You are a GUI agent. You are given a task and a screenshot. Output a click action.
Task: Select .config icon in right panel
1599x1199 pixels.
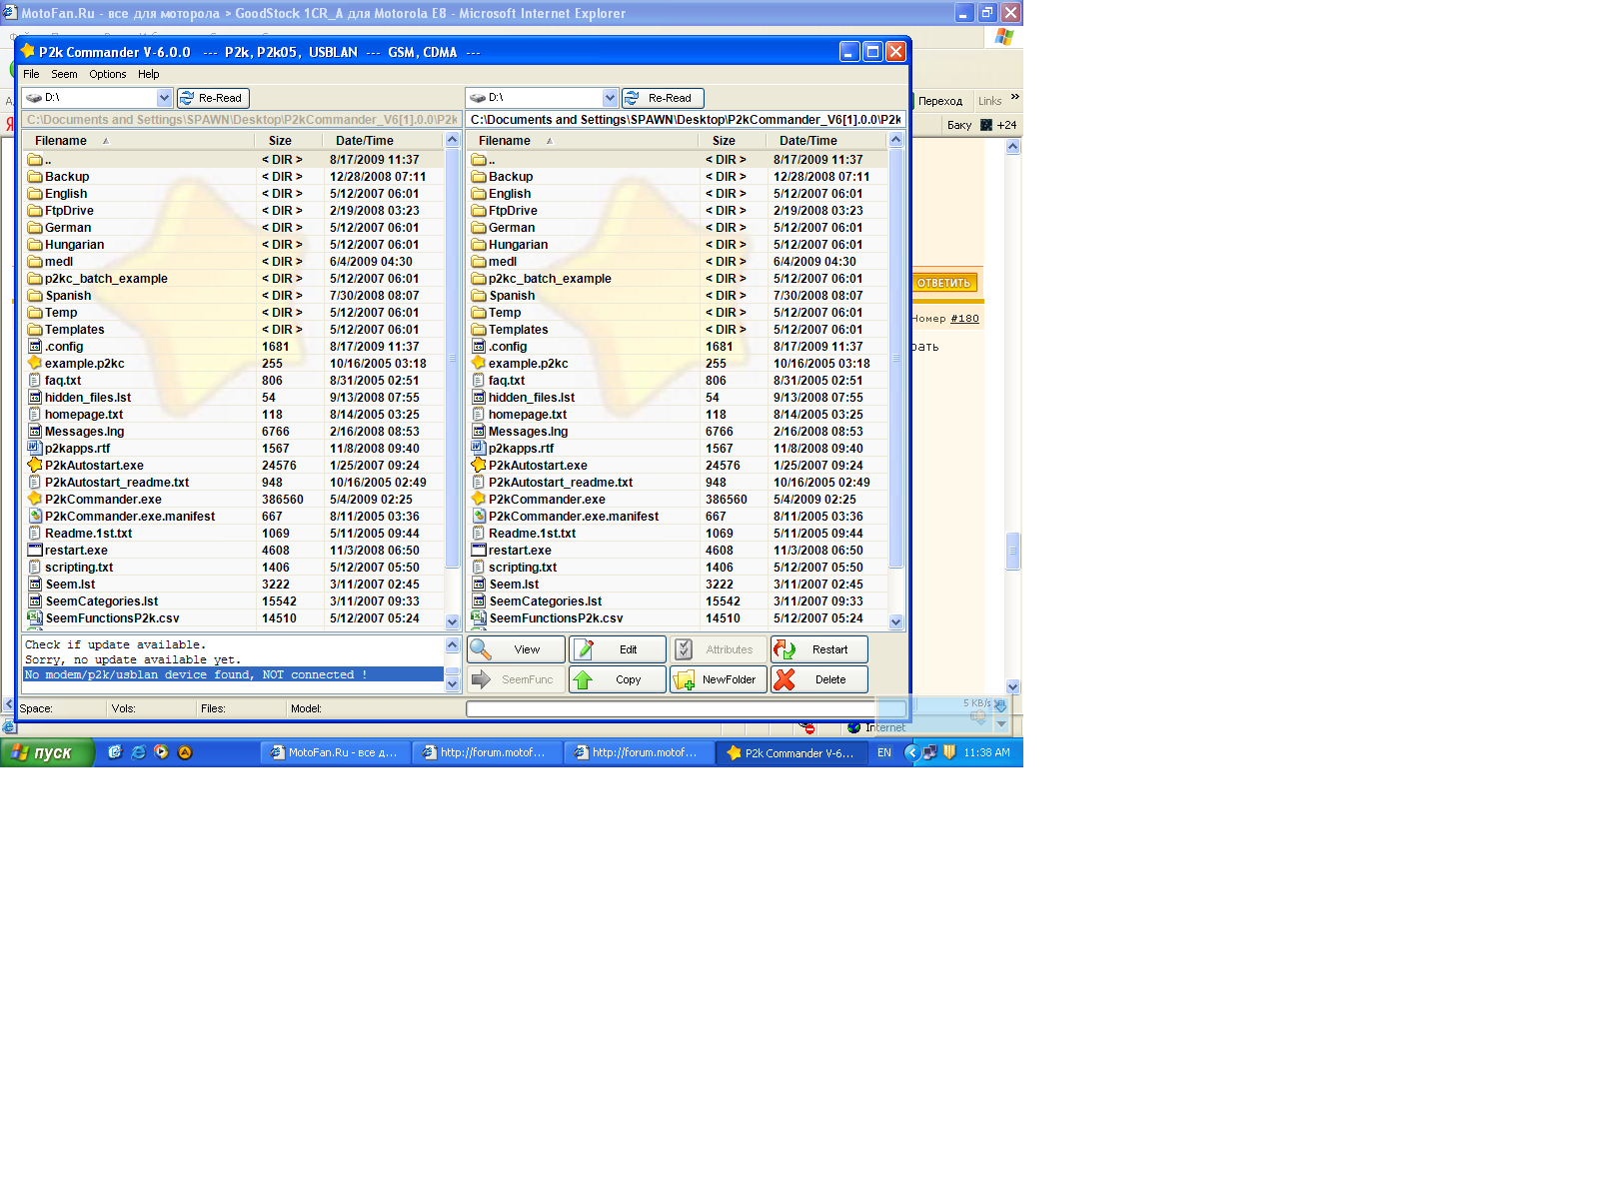tap(479, 347)
